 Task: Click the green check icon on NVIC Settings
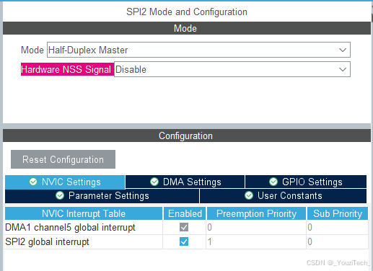pos(33,182)
